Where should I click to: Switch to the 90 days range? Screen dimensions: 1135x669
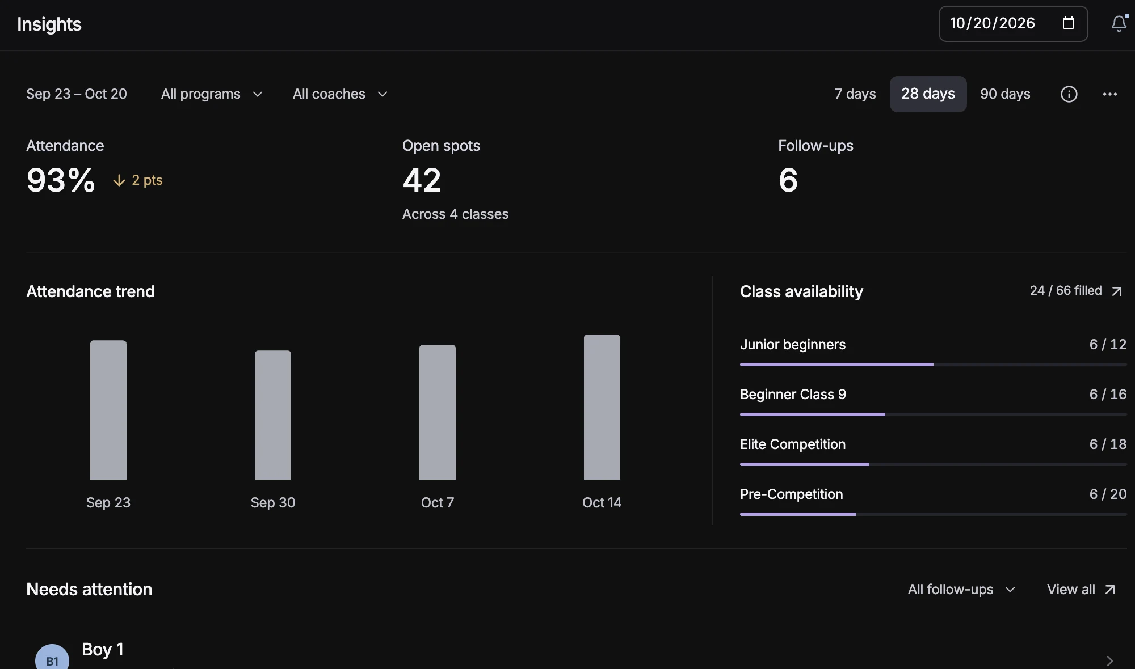pyautogui.click(x=1005, y=94)
